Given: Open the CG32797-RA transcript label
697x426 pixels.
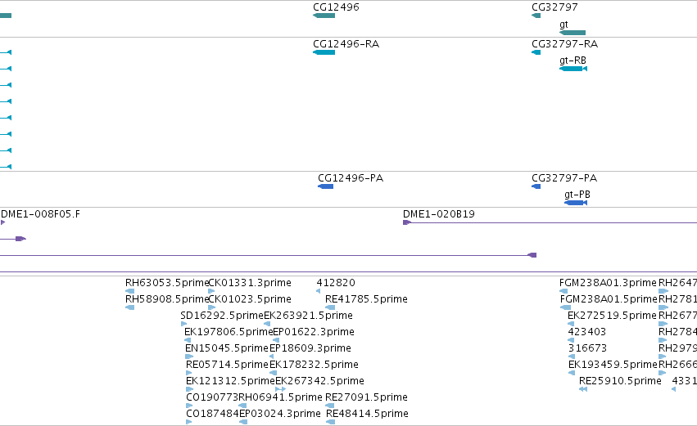Looking at the screenshot, I should coord(564,44).
